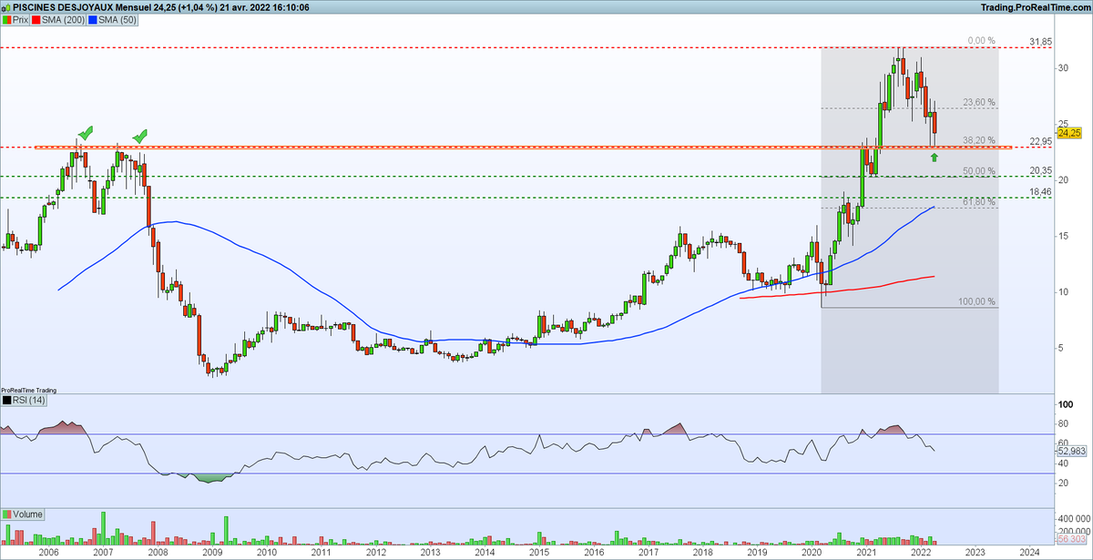Screen dimensions: 1093x560
Task: Select the 31,85 resistance price label
Action: click(1041, 42)
